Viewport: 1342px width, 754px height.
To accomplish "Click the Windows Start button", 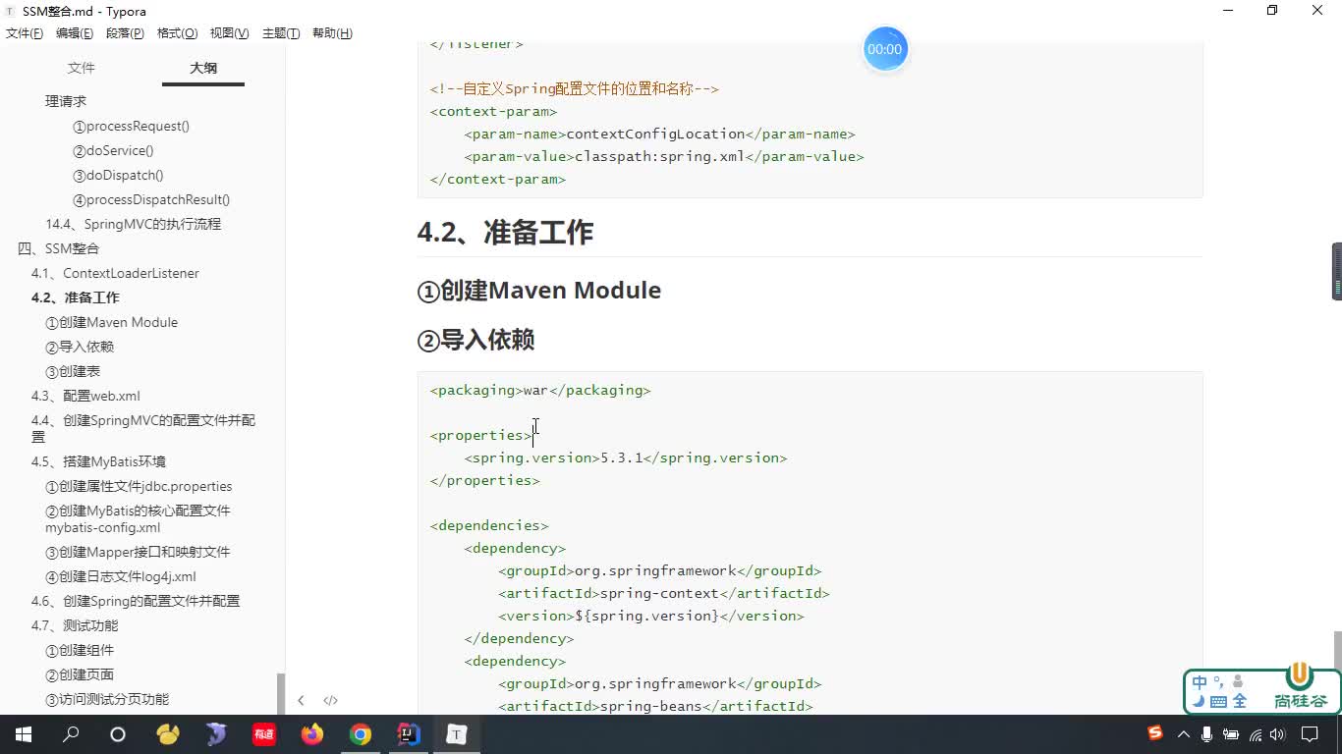I will (24, 734).
